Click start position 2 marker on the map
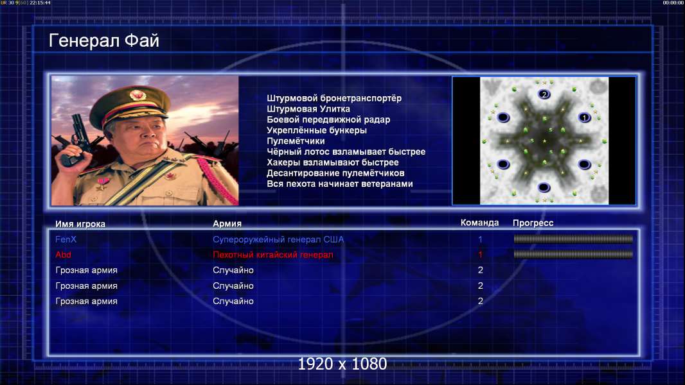The height and width of the screenshot is (385, 685). tap(544, 94)
